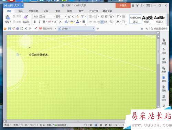Apply the 标题 2 heading style
The height and width of the screenshot is (130, 172).
tap(159, 20)
